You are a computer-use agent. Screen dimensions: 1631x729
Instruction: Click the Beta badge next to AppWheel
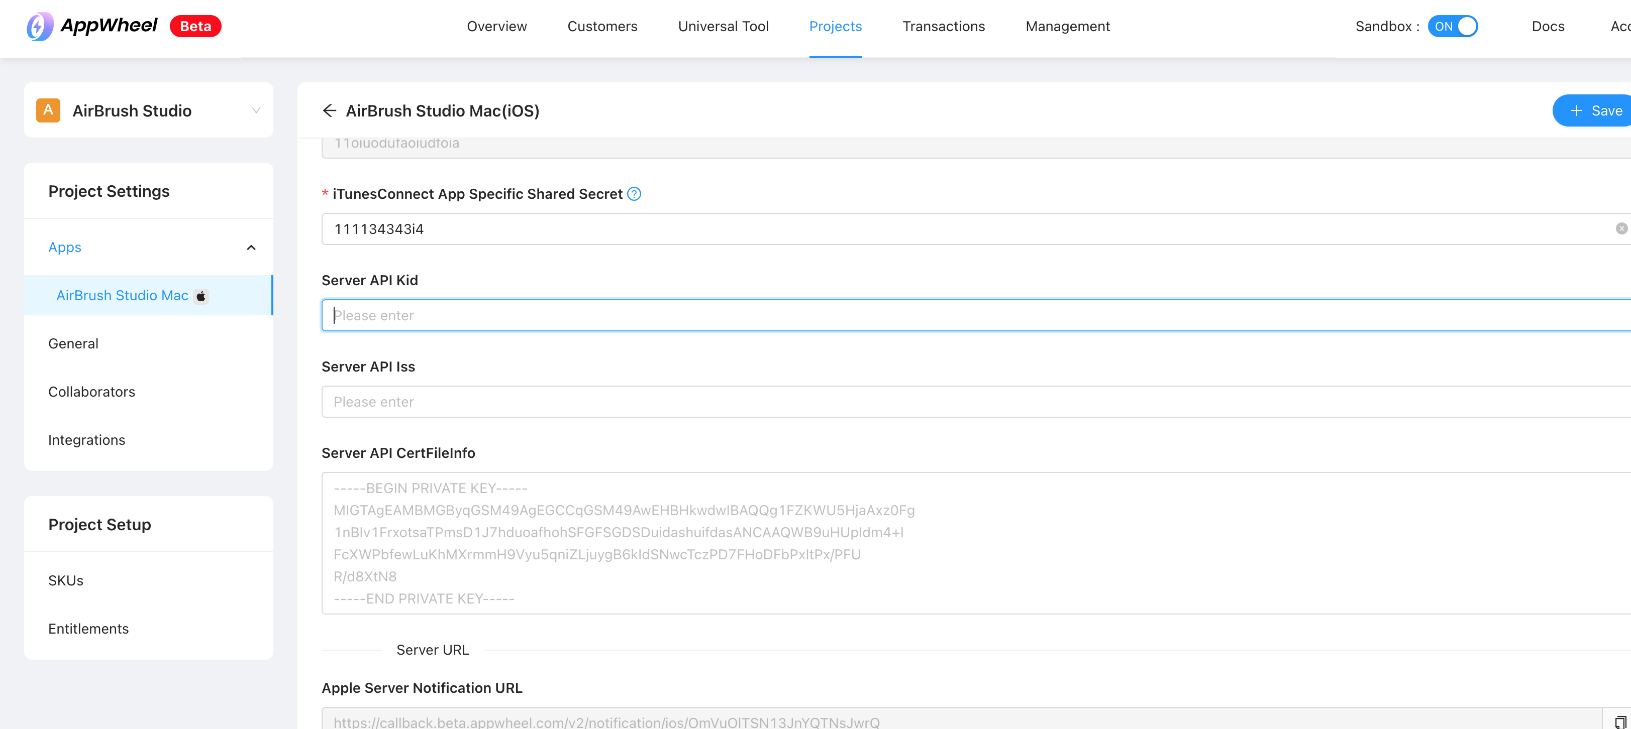coord(195,26)
